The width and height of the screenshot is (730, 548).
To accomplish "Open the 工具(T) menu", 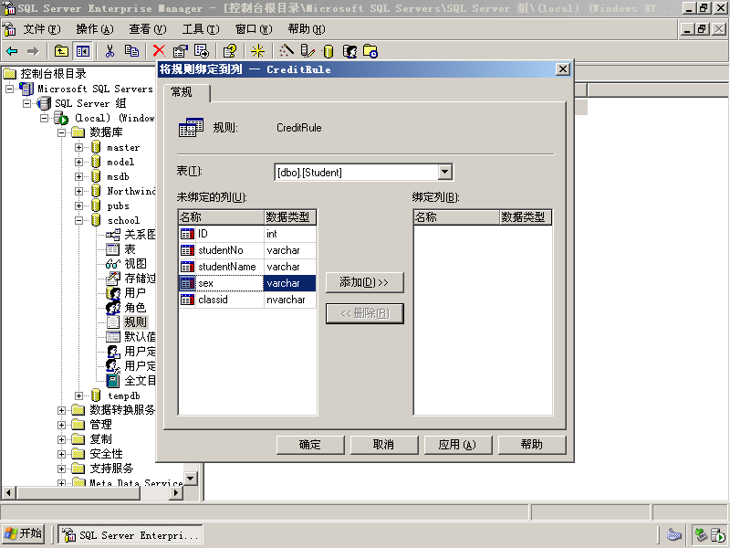I will 201,29.
